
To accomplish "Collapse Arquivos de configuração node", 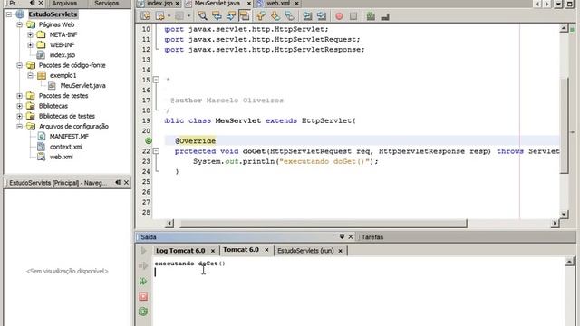I will click(20, 127).
